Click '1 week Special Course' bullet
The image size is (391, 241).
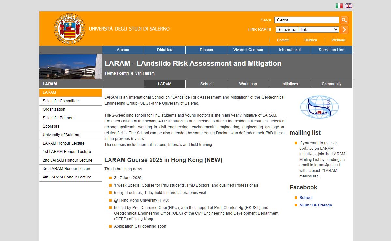(x=186, y=185)
